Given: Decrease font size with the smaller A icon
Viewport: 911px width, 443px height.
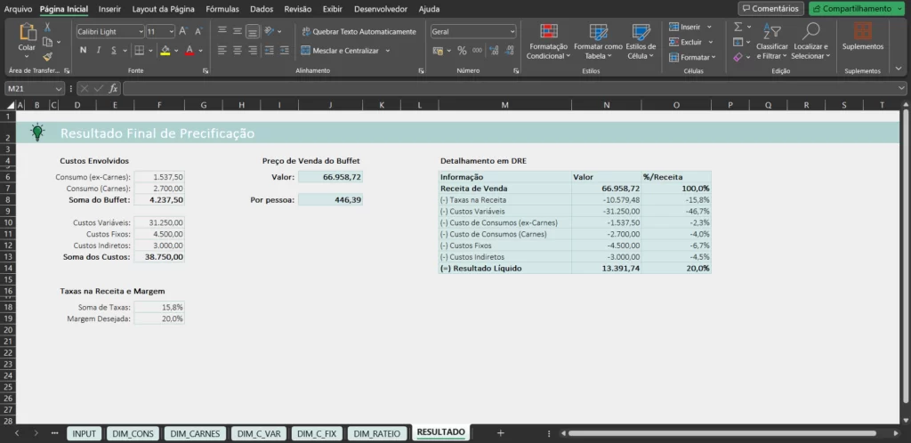Looking at the screenshot, I should click(x=198, y=31).
